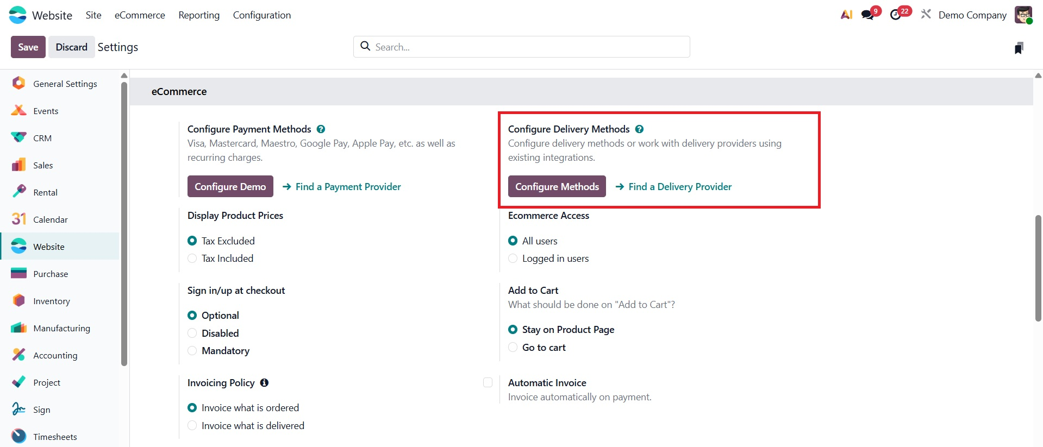Open the Reporting menu

pos(199,15)
